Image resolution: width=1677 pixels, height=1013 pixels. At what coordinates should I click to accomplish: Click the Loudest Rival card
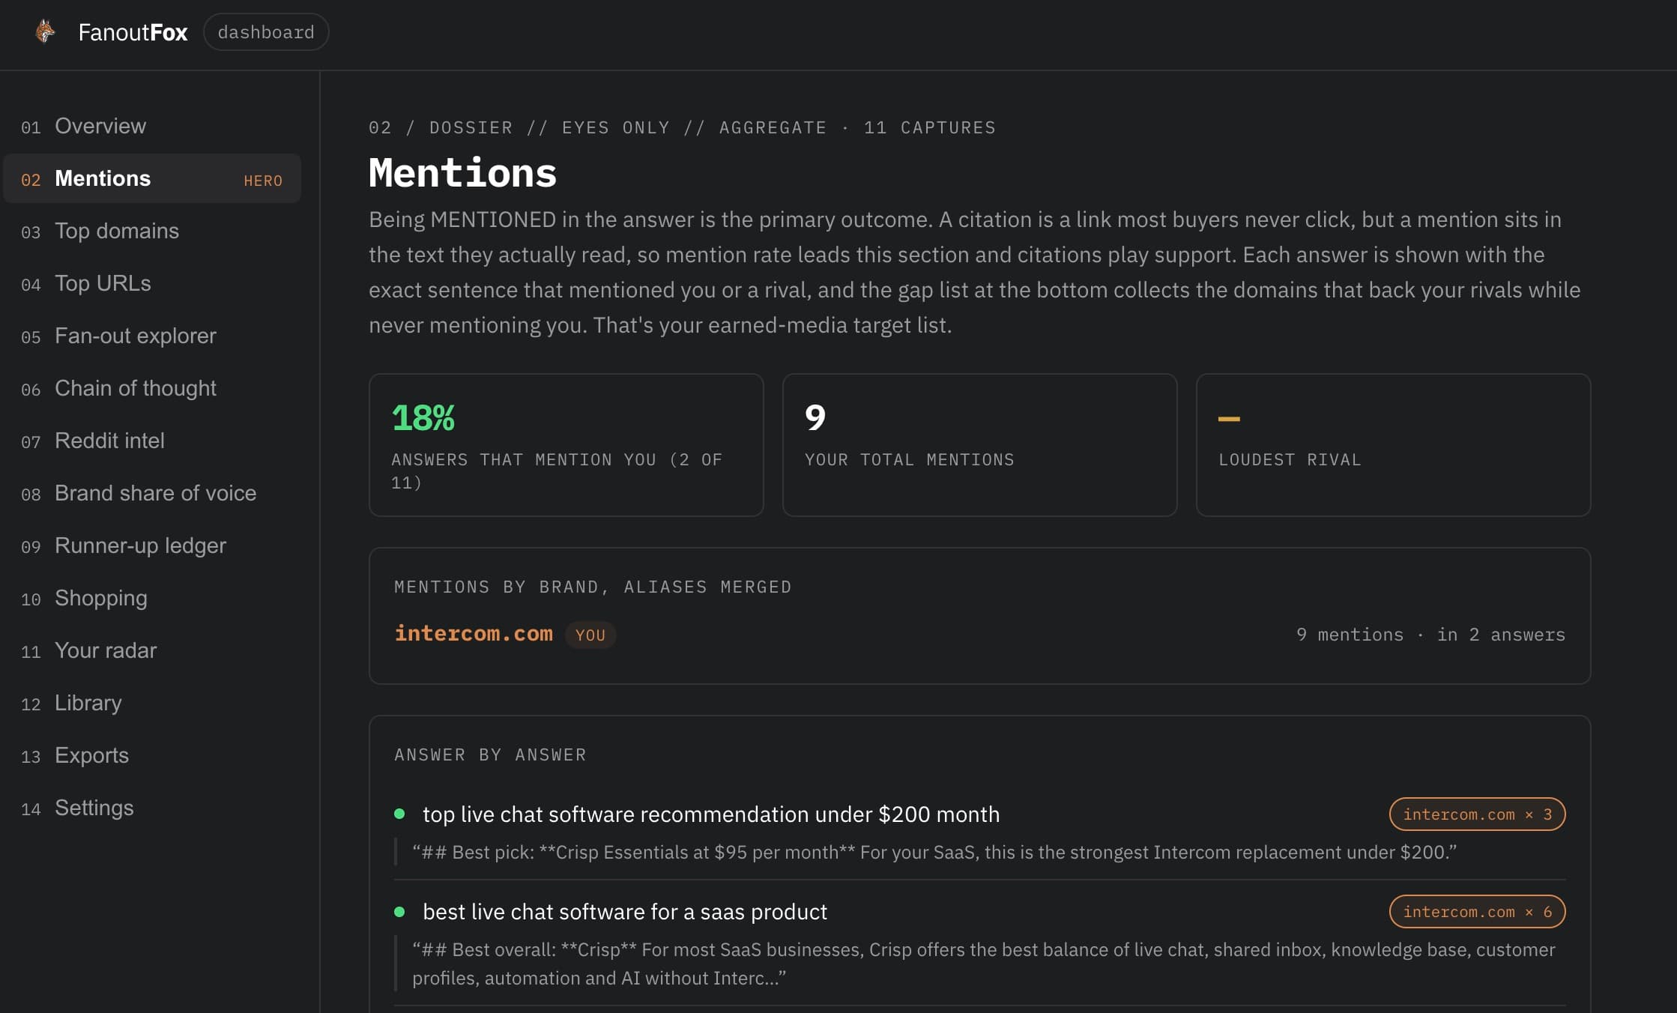1393,445
